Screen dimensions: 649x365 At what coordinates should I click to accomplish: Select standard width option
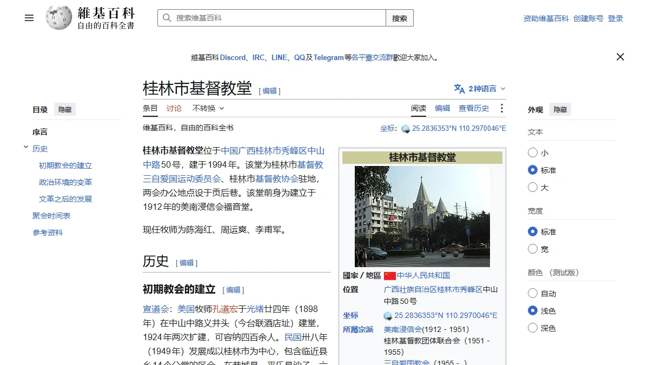click(x=533, y=232)
